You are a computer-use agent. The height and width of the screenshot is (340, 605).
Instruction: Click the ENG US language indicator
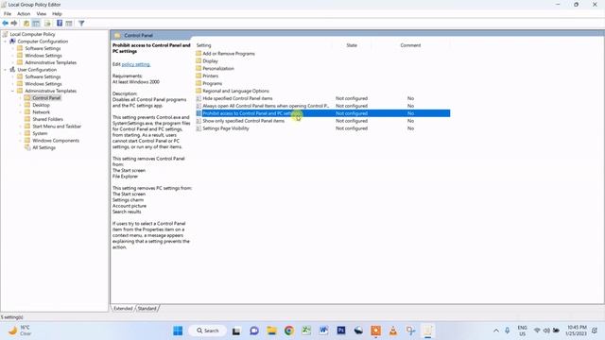click(522, 331)
